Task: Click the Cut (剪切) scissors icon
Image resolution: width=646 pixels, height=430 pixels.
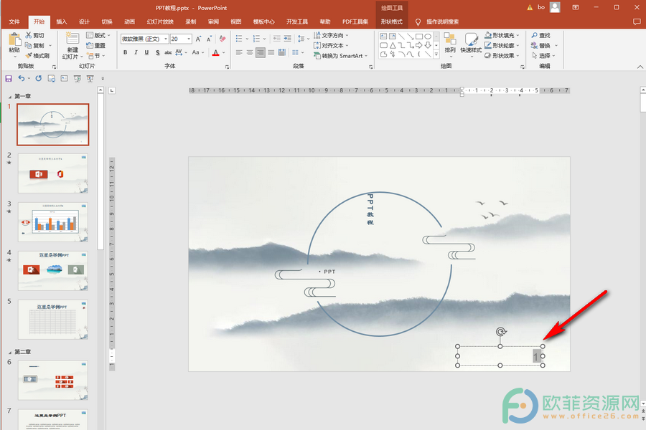Action: [x=29, y=35]
